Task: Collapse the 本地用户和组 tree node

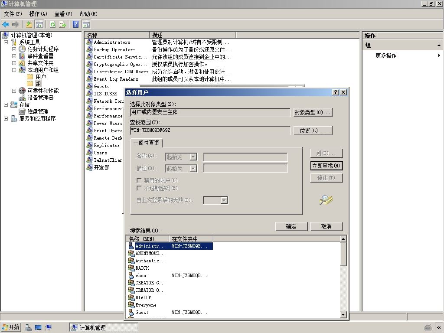Action: 14,70
